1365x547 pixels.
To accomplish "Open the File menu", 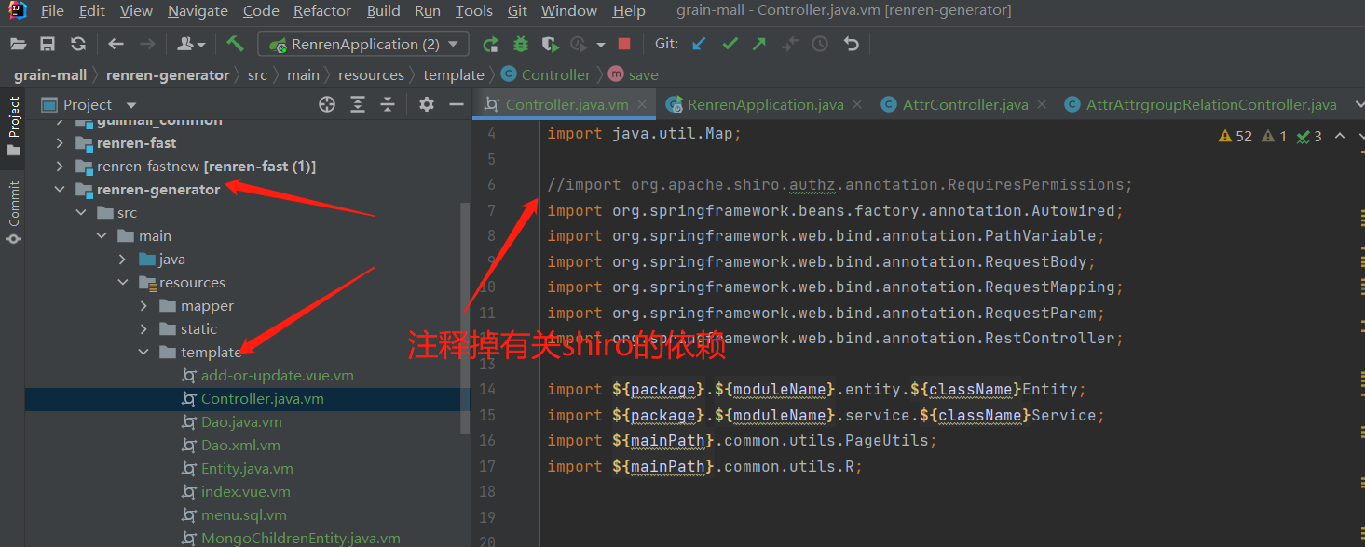I will tap(52, 11).
